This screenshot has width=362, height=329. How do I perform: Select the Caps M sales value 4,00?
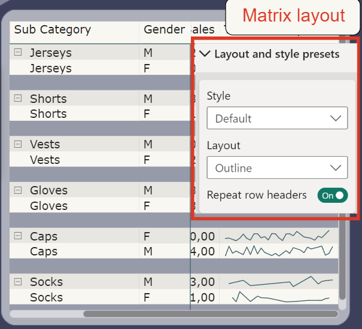coord(203,251)
